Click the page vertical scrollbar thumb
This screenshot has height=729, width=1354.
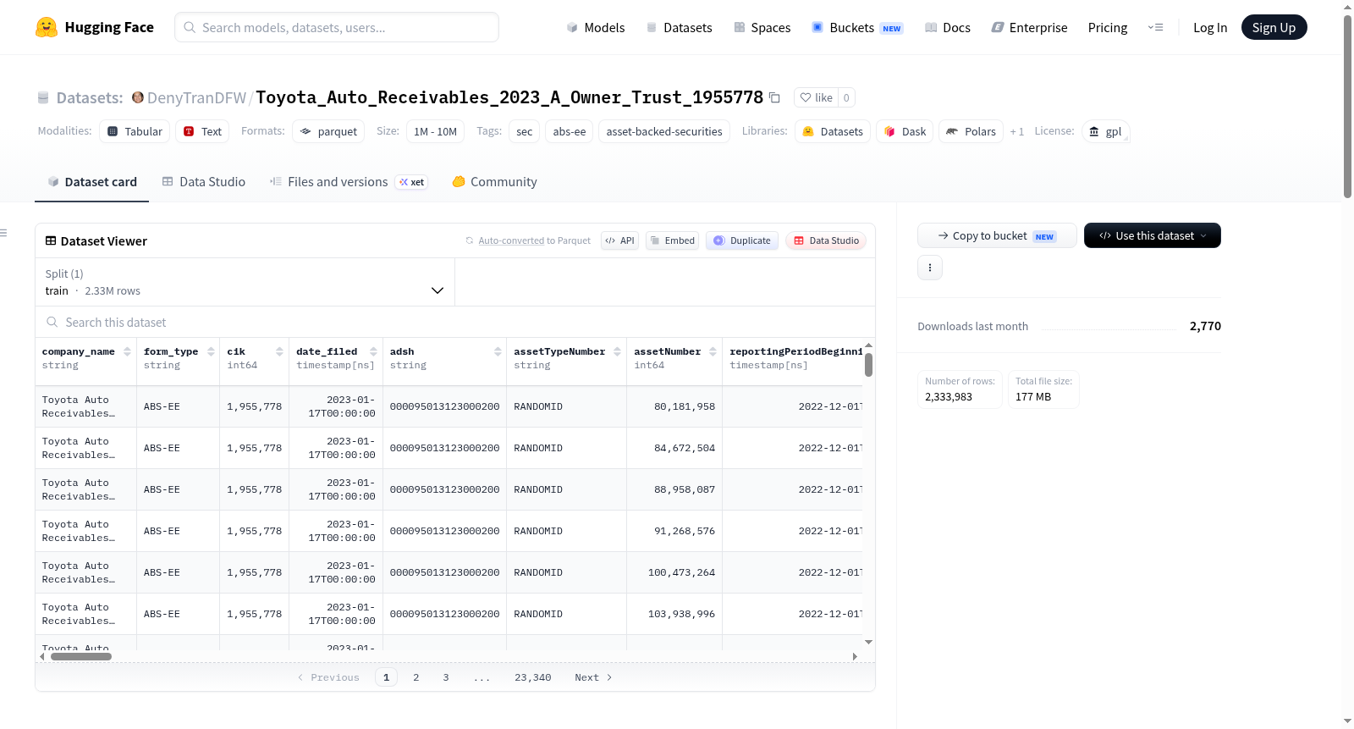tap(1347, 107)
